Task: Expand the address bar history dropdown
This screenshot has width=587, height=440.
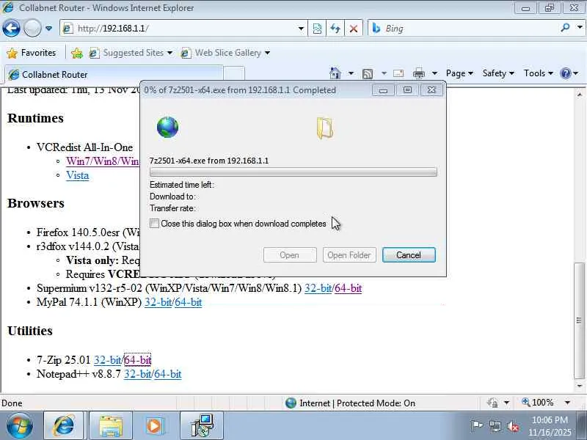Action: point(301,29)
